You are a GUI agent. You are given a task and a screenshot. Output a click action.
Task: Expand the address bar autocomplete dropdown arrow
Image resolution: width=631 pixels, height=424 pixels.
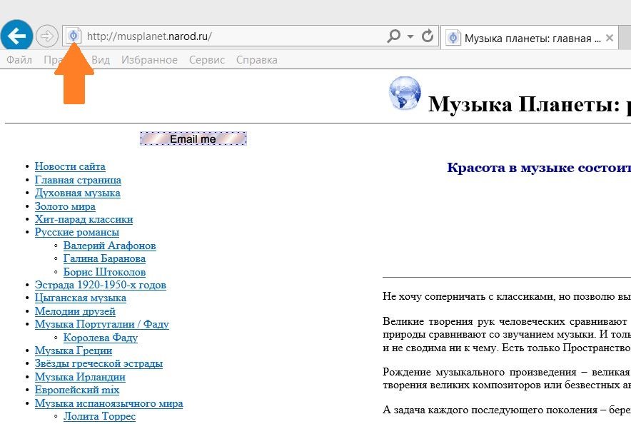[x=410, y=36]
